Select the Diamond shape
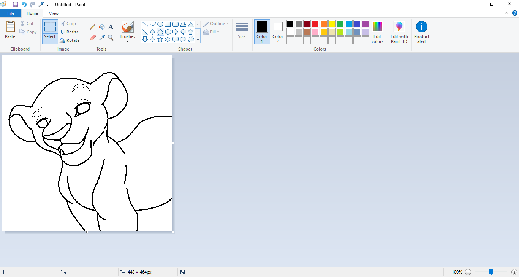 coord(152,32)
